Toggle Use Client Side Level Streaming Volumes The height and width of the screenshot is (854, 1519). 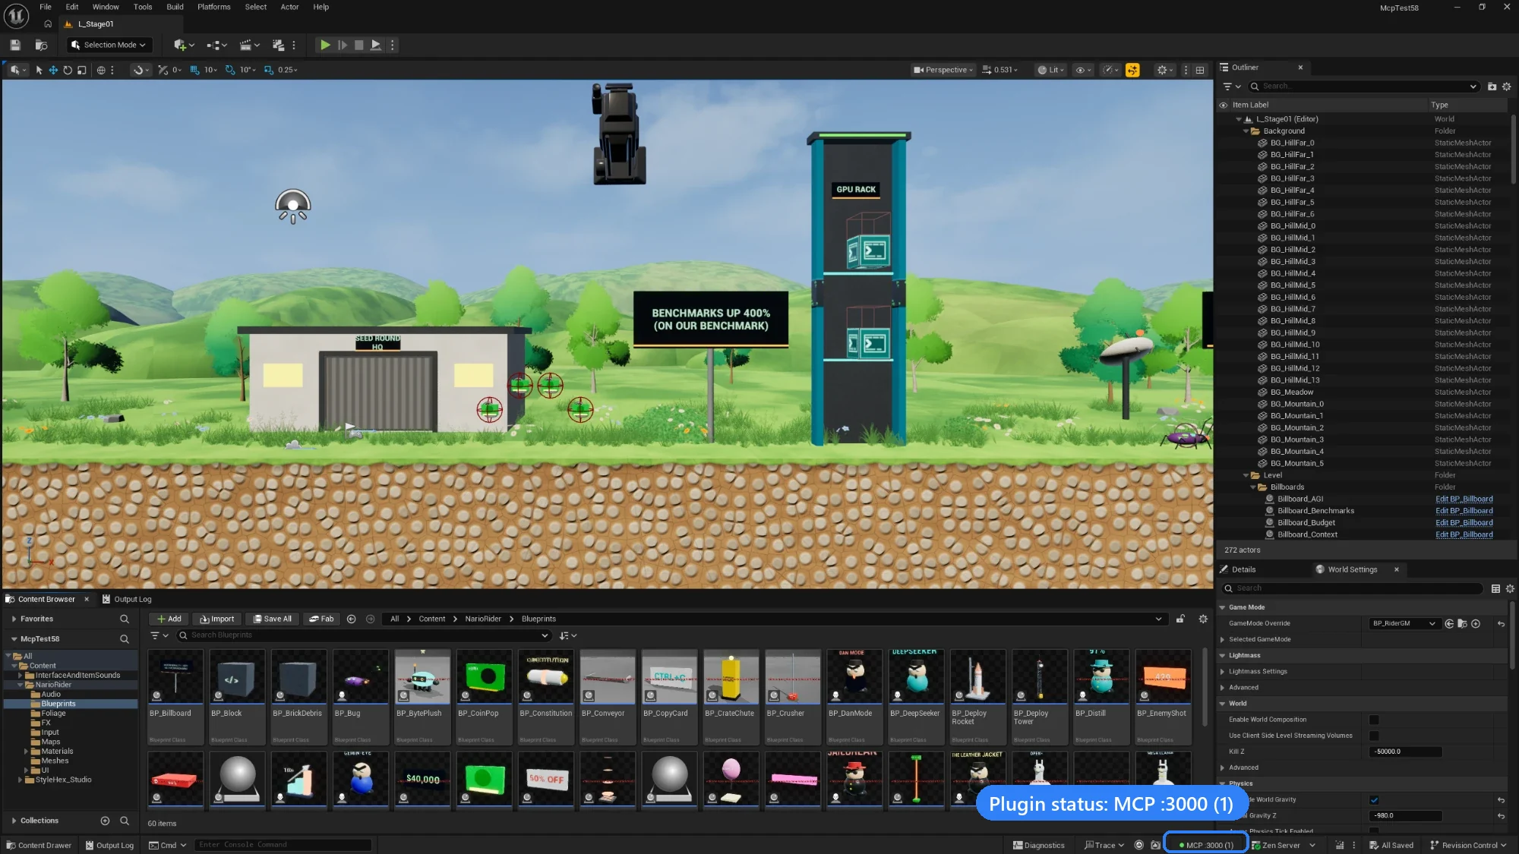[1374, 736]
